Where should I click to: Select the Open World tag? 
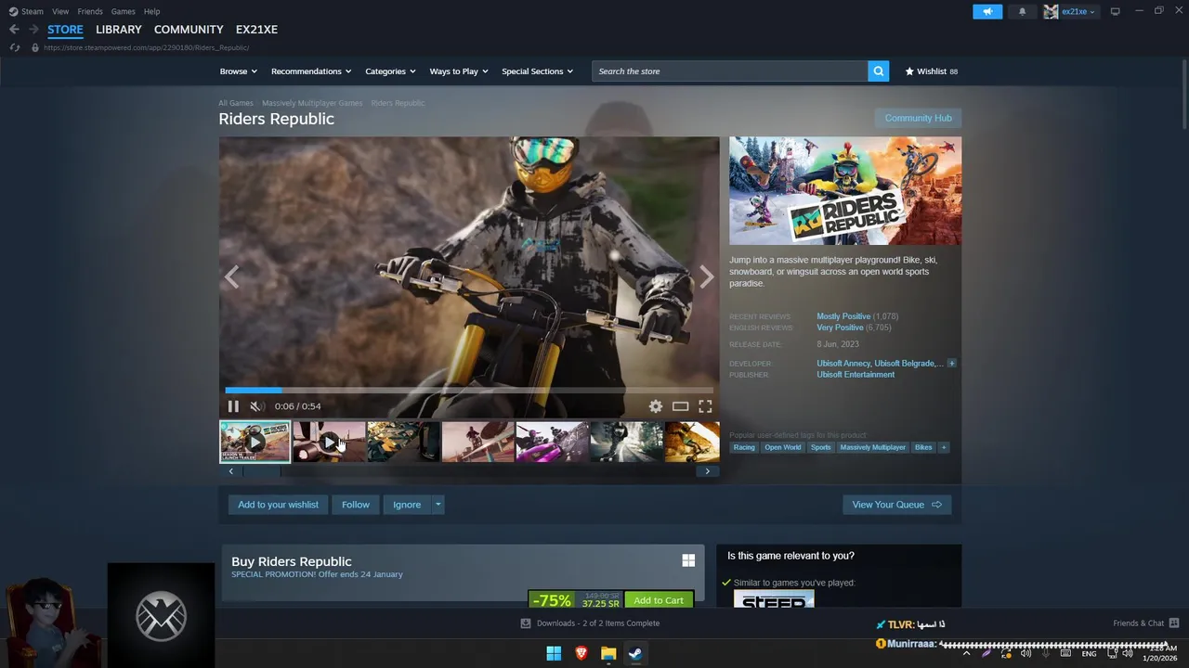tap(782, 447)
